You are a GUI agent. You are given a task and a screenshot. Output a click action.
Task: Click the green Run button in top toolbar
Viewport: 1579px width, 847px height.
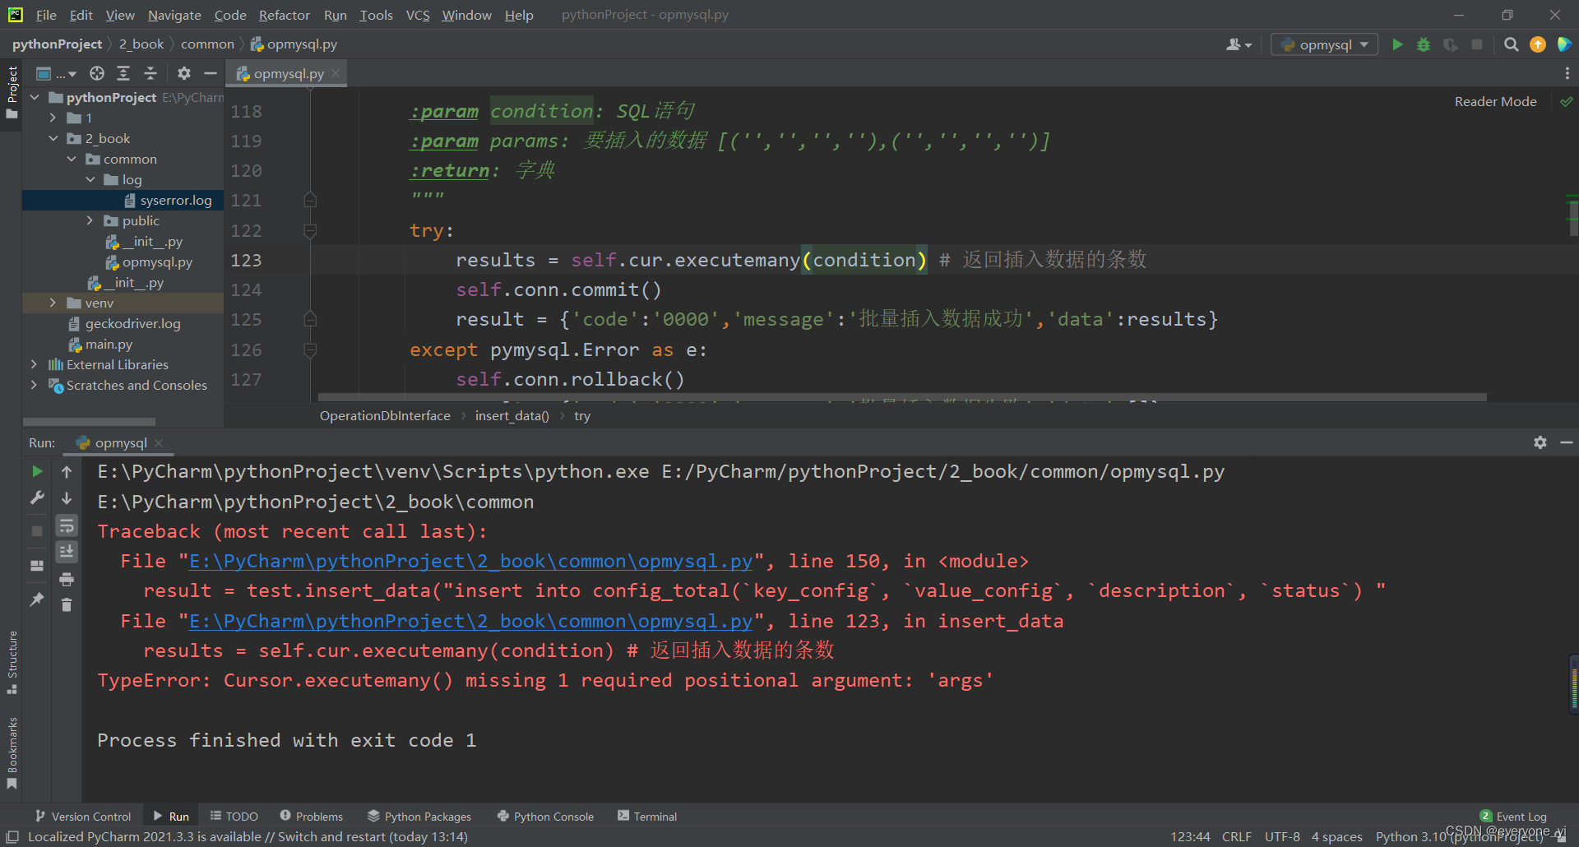point(1397,44)
